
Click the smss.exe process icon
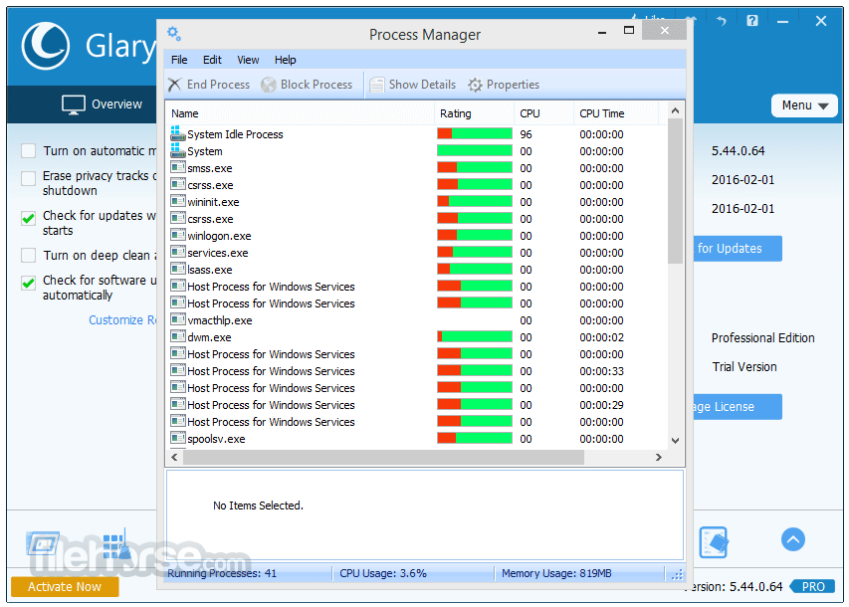[177, 167]
